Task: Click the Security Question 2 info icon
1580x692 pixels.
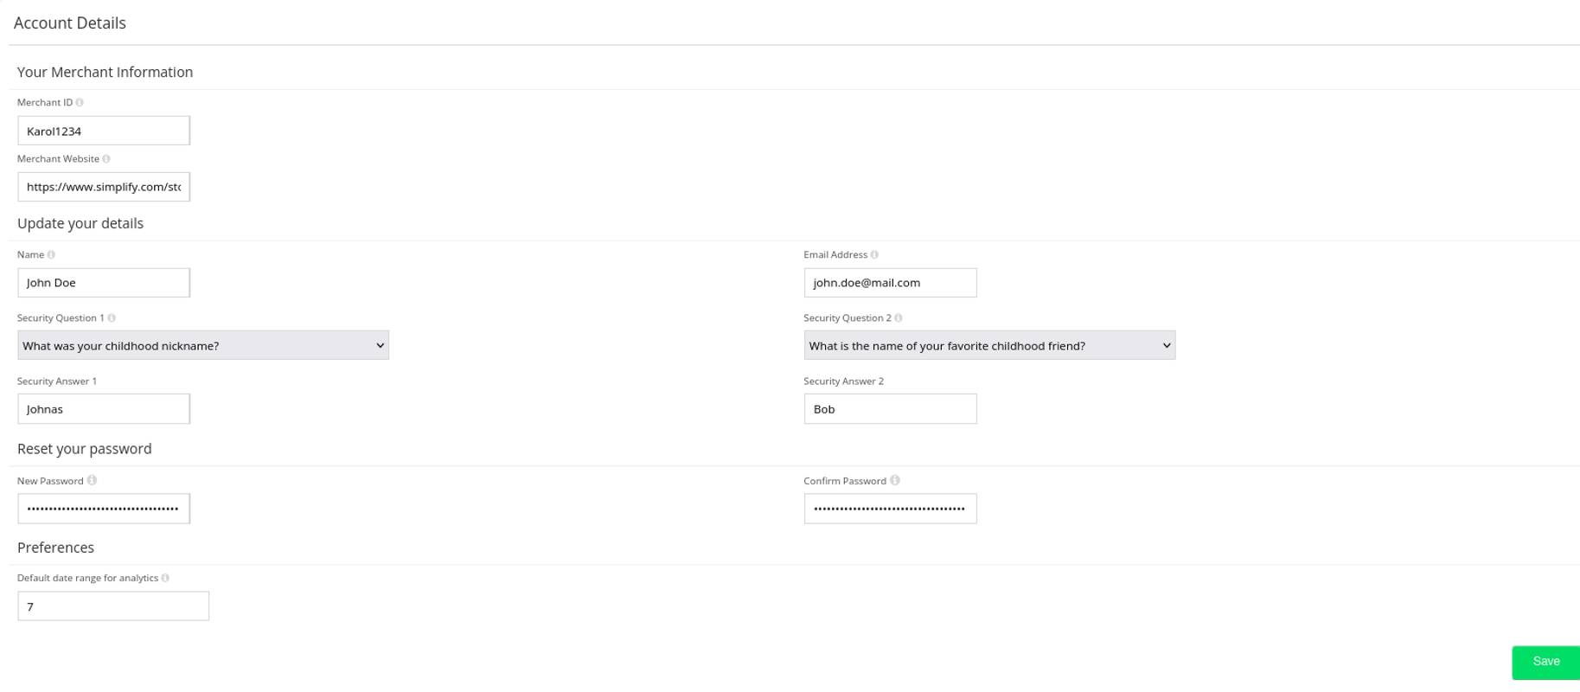Action: [899, 317]
